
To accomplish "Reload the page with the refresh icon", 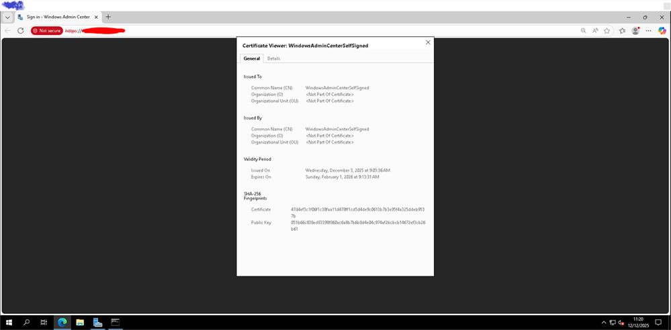I will click(20, 31).
